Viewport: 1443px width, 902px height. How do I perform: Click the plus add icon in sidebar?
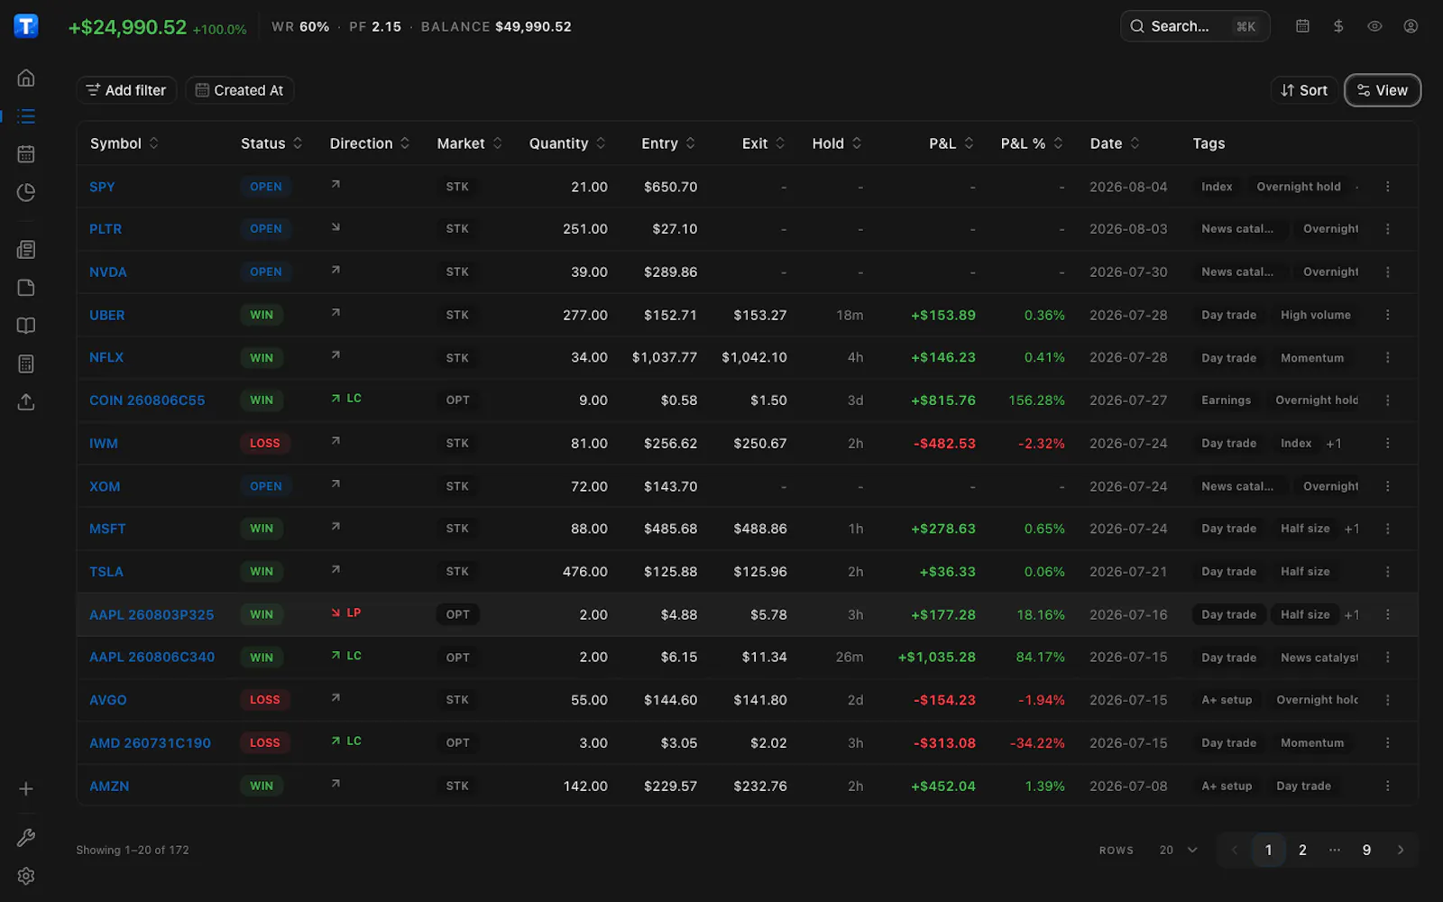pos(26,789)
